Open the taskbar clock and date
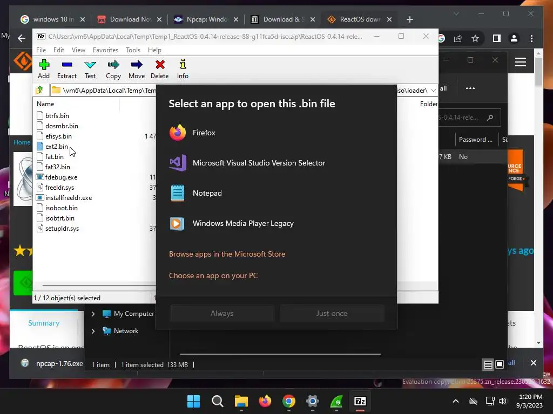 pyautogui.click(x=530, y=401)
